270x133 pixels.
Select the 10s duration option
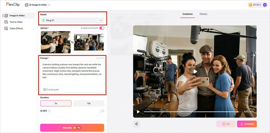[x=89, y=103]
